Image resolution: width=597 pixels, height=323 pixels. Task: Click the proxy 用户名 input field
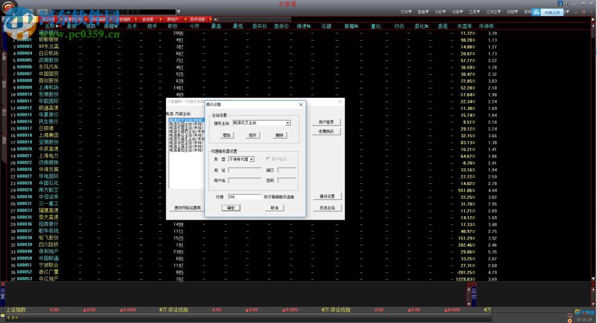point(244,180)
